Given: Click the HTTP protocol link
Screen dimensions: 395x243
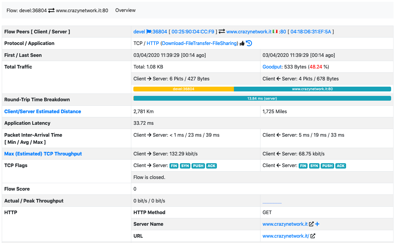Looking at the screenshot, I should coord(153,43).
